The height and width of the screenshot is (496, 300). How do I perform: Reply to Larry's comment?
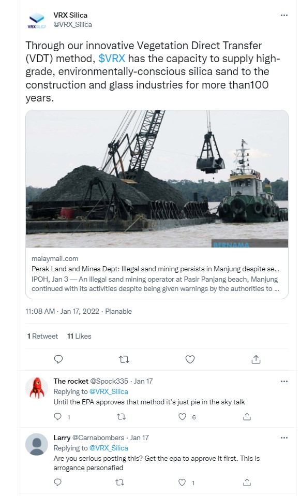point(57,482)
